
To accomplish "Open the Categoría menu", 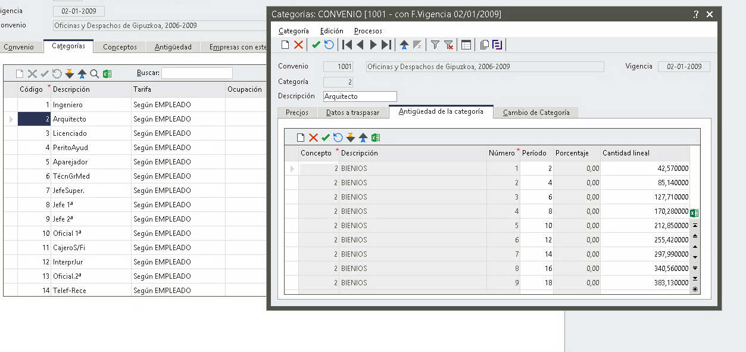I will click(294, 30).
